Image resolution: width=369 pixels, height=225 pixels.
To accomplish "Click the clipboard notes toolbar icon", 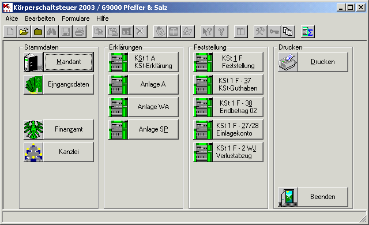I will (160, 32).
